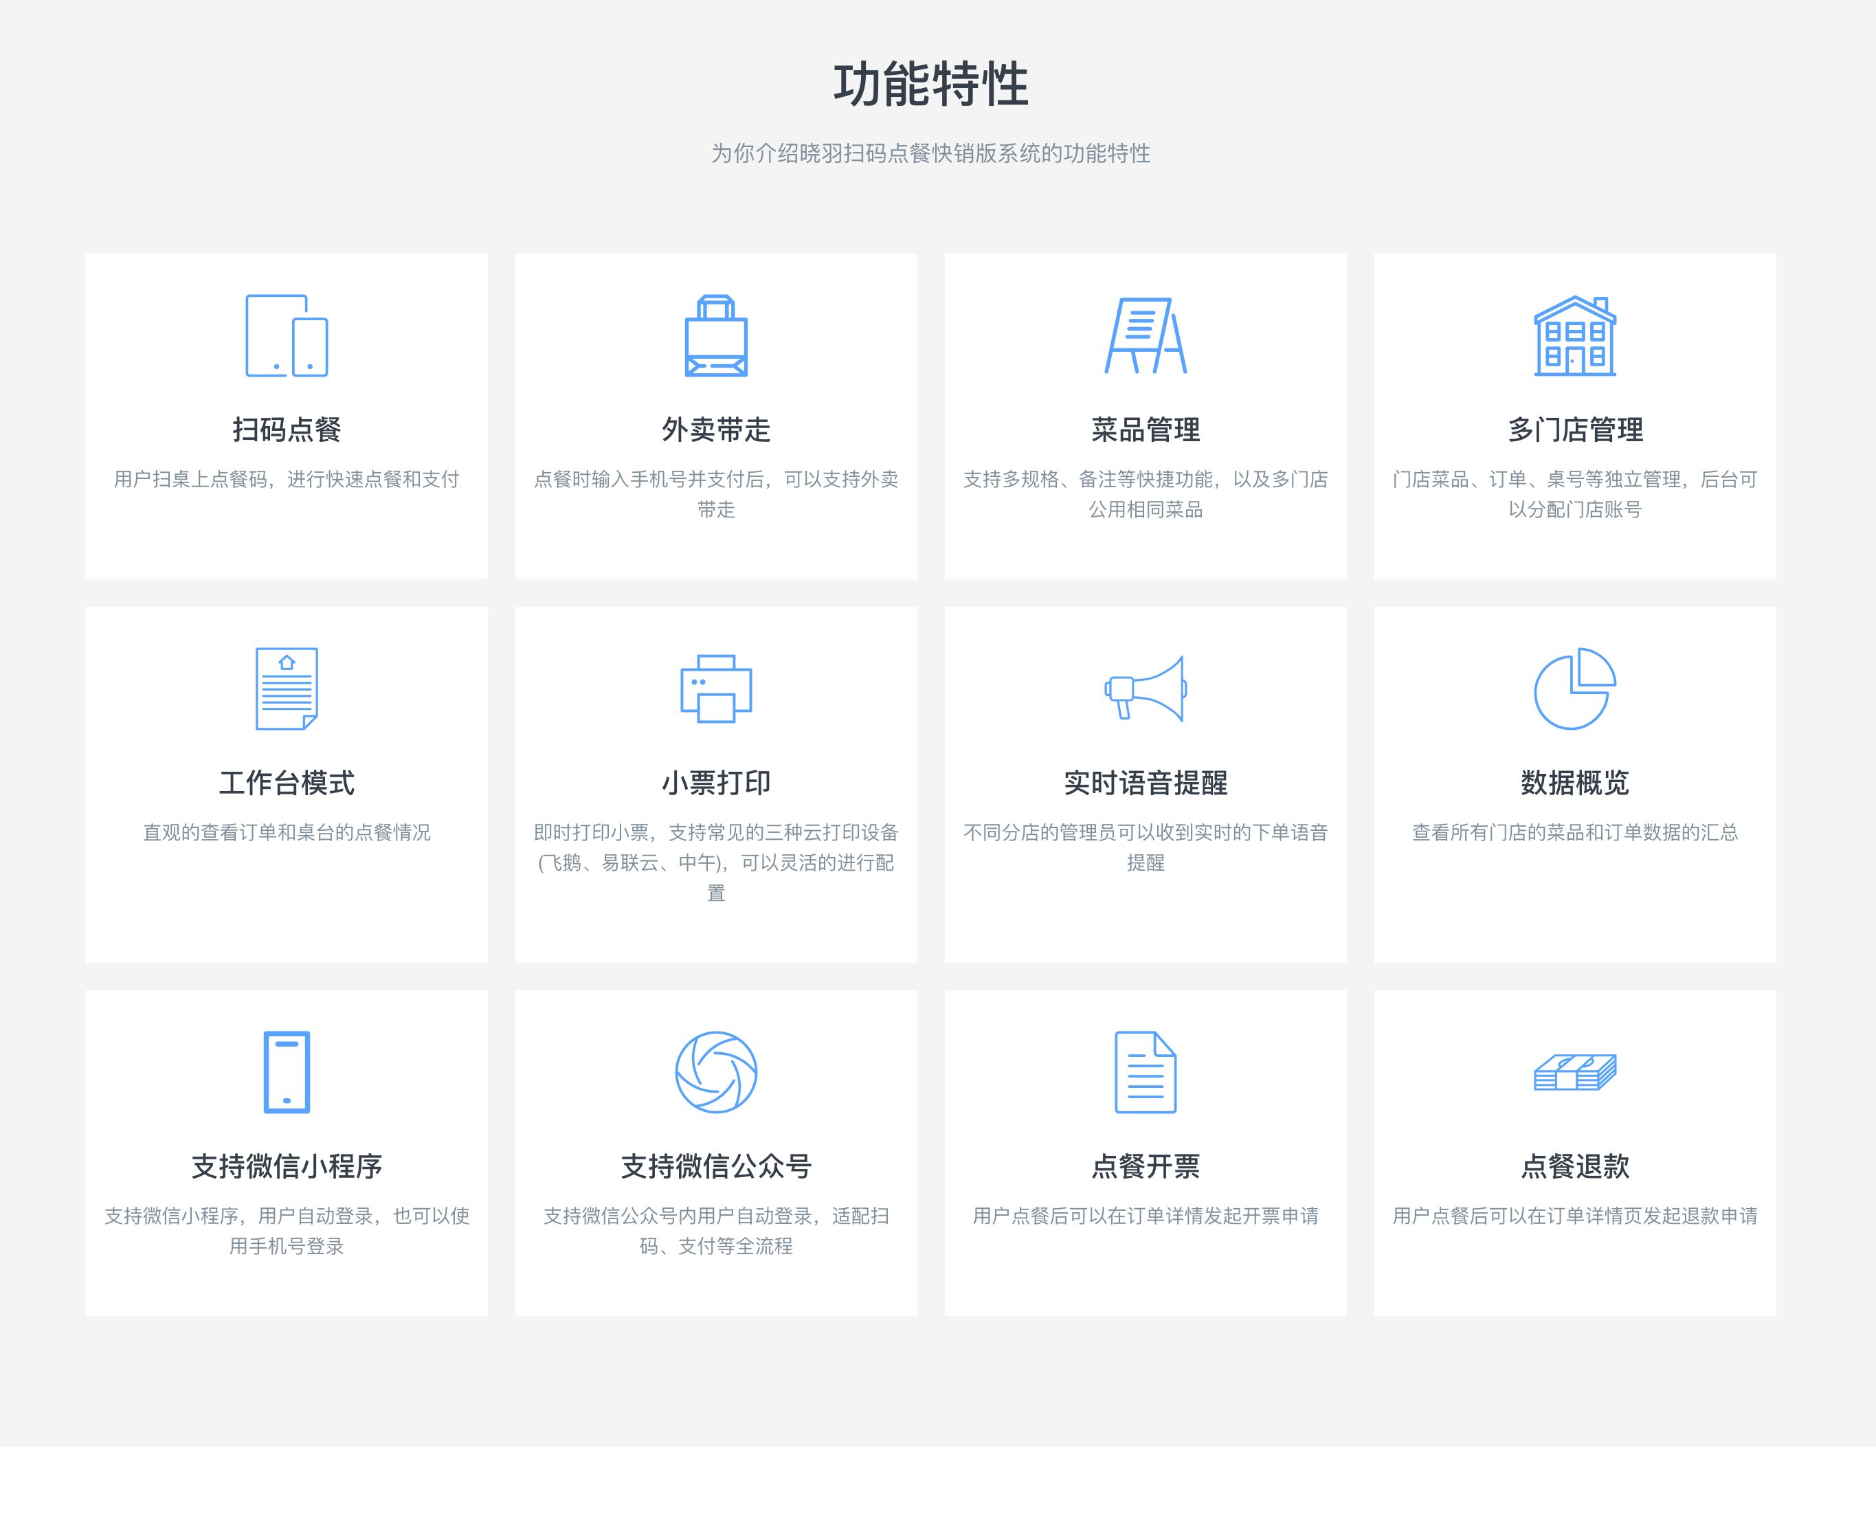Select the 小票打印 card title
This screenshot has height=1516, width=1876.
coord(716,783)
